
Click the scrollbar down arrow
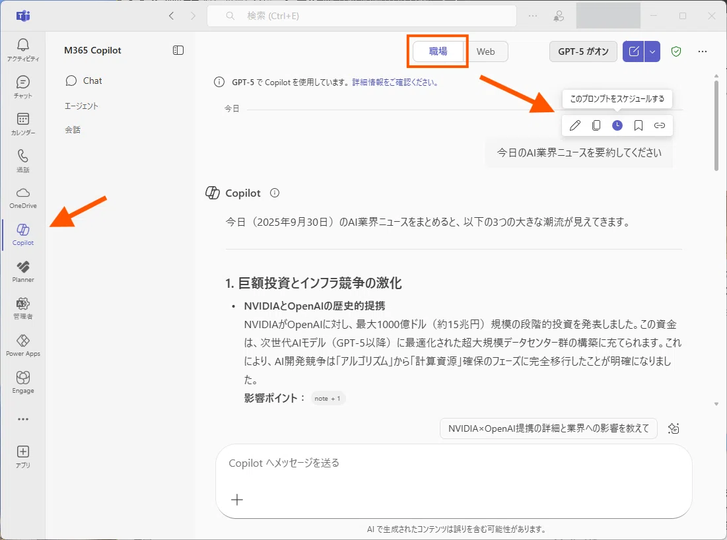716,404
